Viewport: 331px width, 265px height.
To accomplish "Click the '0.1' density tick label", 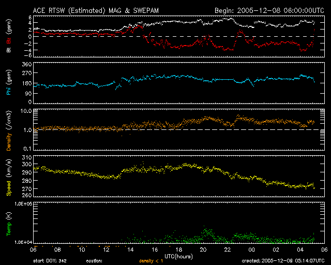I will coord(27,149).
